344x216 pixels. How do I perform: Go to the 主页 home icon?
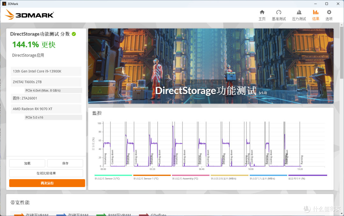[262, 12]
